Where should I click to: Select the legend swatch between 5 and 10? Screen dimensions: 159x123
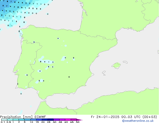pos(27,120)
